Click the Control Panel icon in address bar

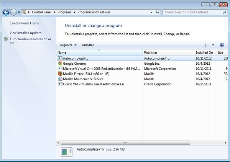pyautogui.click(x=24, y=12)
